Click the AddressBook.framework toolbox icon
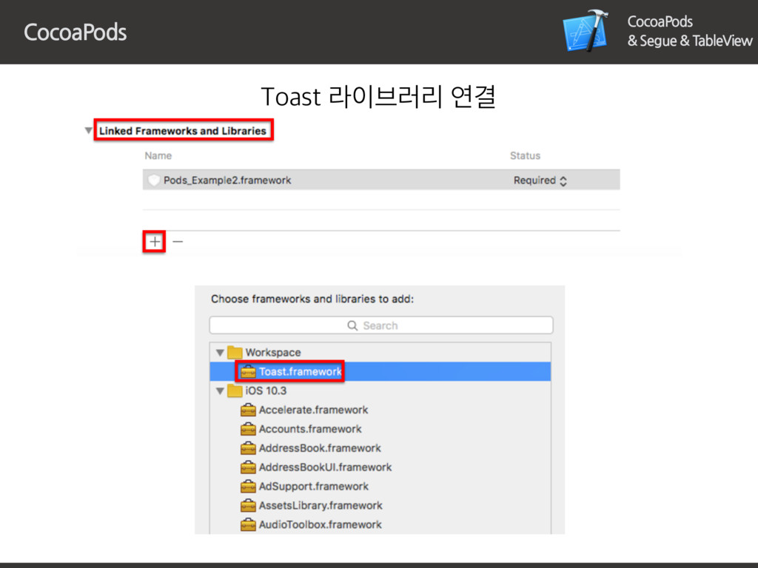The width and height of the screenshot is (758, 568). coord(248,447)
